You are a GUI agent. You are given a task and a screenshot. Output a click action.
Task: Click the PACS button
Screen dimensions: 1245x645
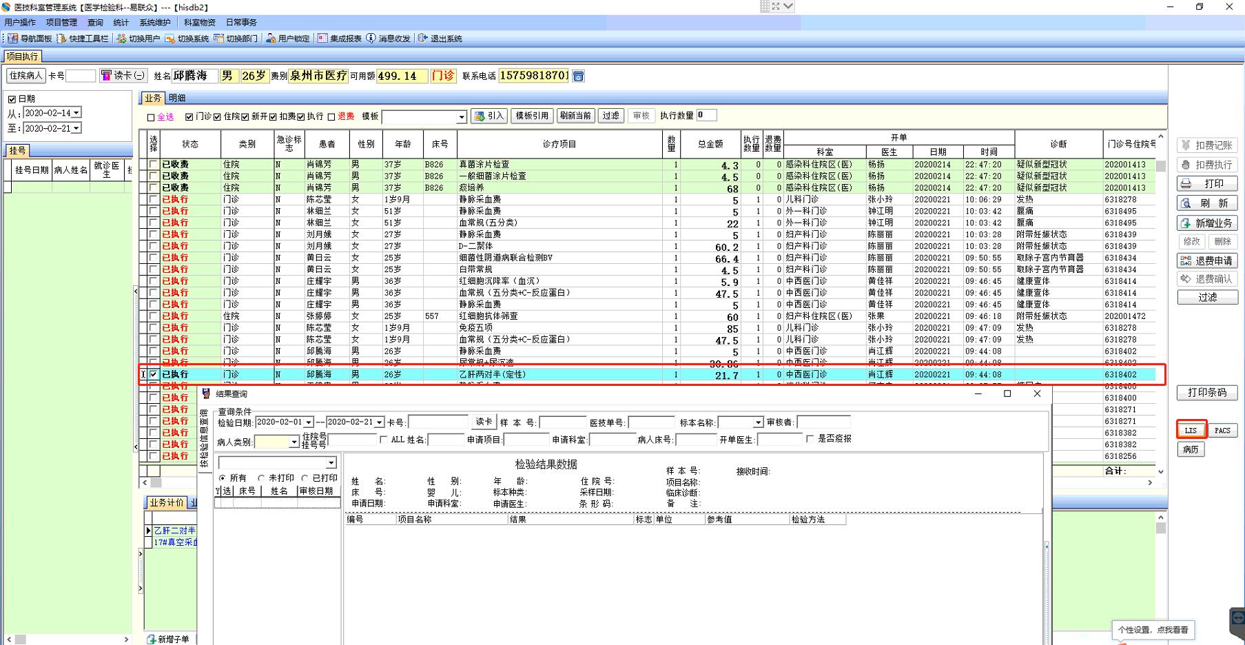[1222, 431]
